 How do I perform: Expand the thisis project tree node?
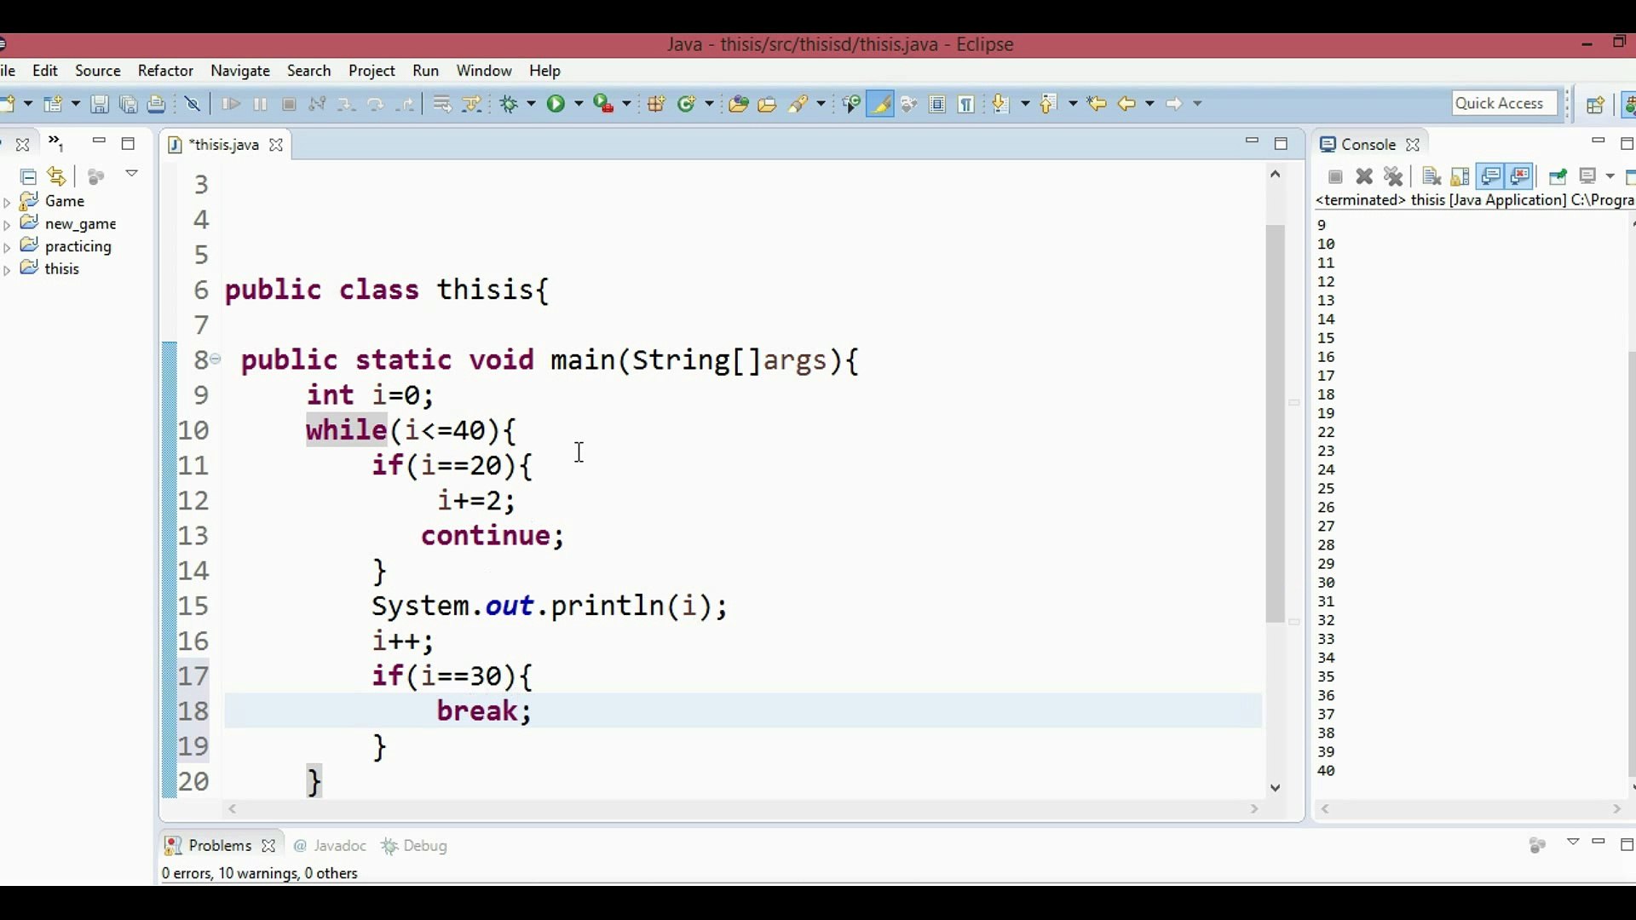click(8, 270)
